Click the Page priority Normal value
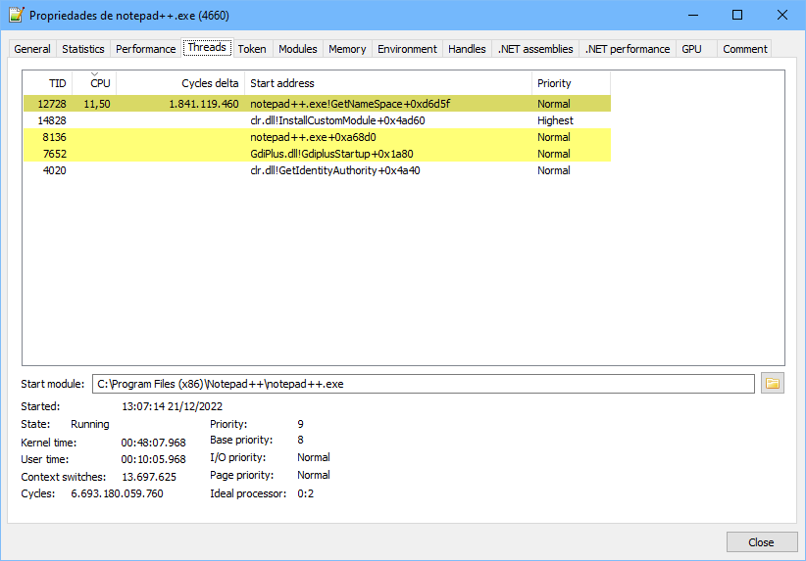This screenshot has width=806, height=561. (314, 475)
